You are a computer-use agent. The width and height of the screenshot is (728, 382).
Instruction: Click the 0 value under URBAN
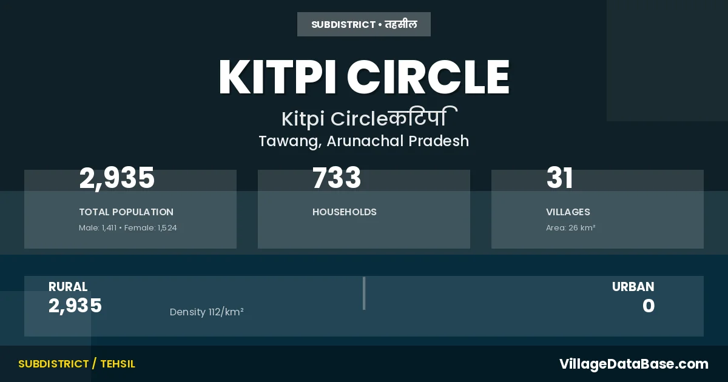pyautogui.click(x=649, y=306)
